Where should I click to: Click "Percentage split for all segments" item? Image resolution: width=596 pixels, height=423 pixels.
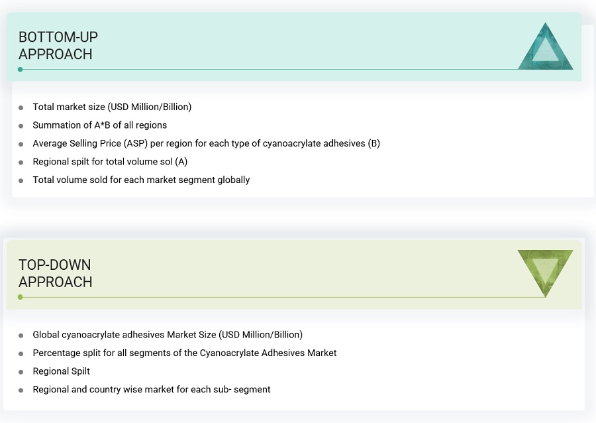(x=184, y=353)
